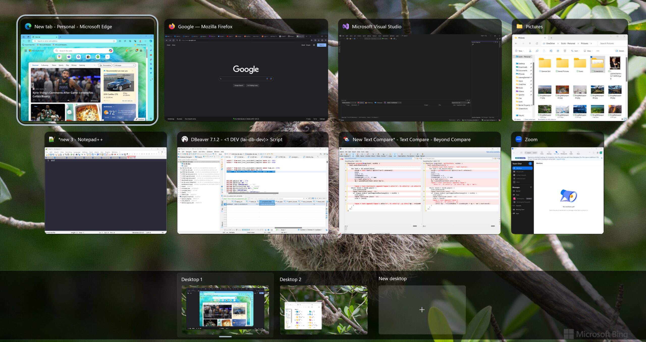
Task: Open the Pictures File Explorer window preview
Action: pos(570,78)
